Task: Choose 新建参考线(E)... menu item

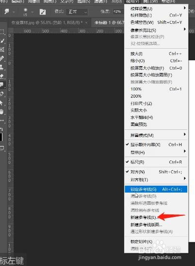Action: [156, 217]
